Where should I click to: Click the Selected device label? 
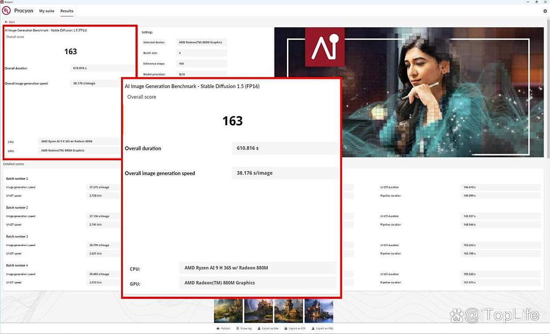154,42
